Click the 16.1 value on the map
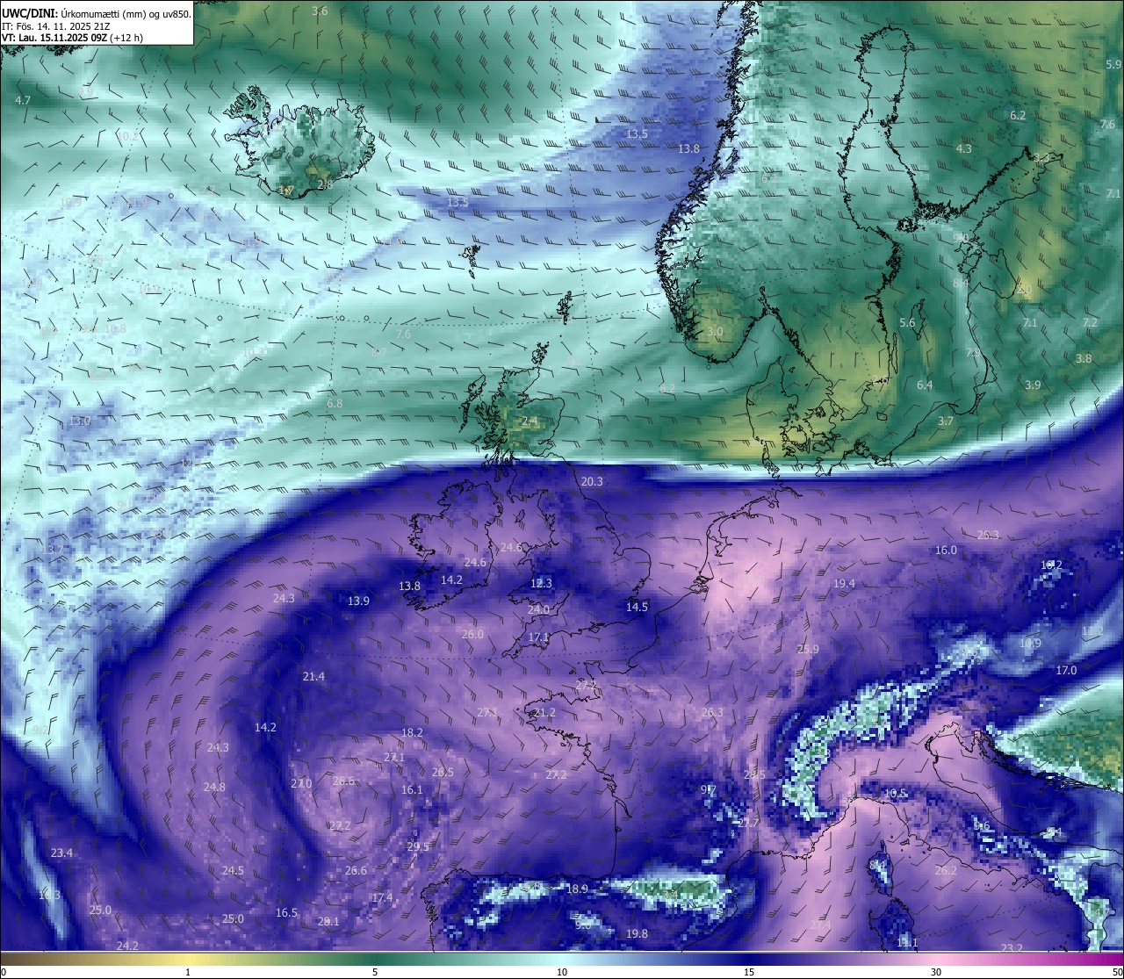The width and height of the screenshot is (1124, 979). click(412, 789)
